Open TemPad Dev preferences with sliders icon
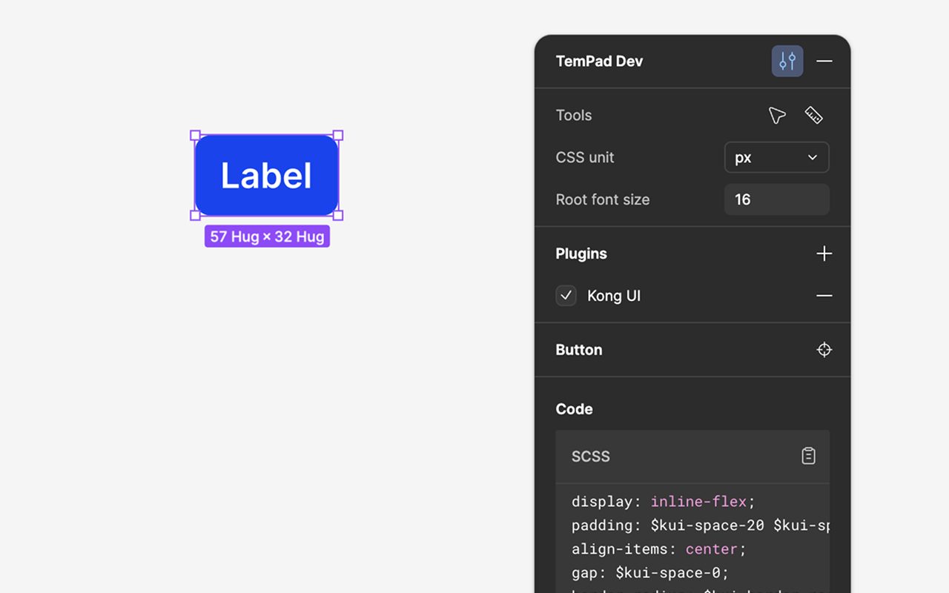The height and width of the screenshot is (593, 949). pos(787,61)
